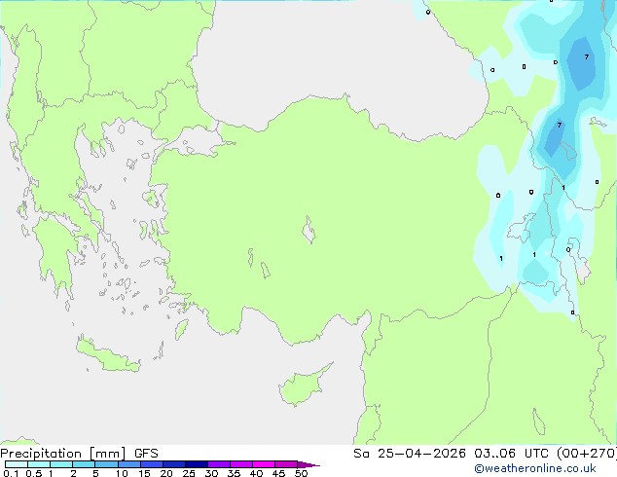This screenshot has width=617, height=477.
Task: Click the '35' legend scale label
Action: coord(234,473)
